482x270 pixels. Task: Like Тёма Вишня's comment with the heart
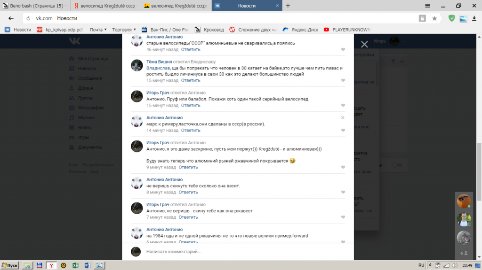[343, 80]
